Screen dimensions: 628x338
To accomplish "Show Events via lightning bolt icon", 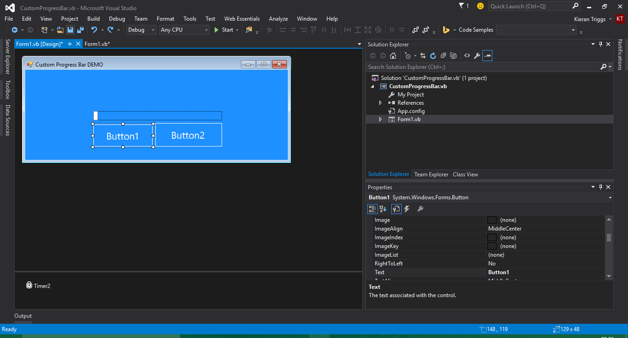I will click(407, 209).
